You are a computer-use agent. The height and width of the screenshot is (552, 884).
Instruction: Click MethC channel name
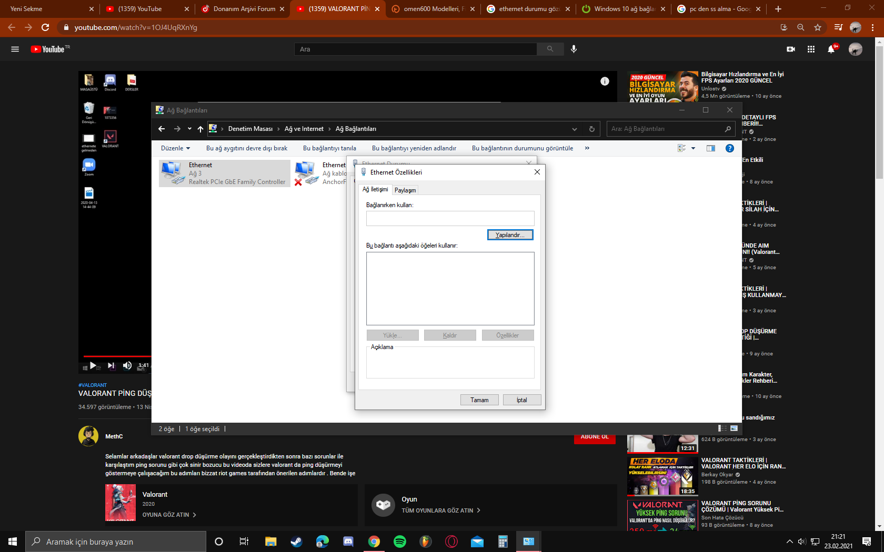click(x=114, y=436)
